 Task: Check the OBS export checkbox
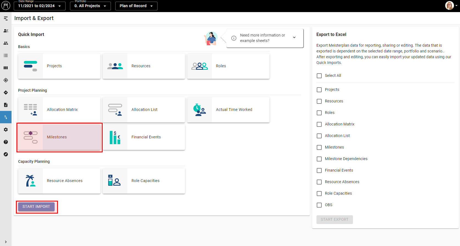[x=319, y=205]
